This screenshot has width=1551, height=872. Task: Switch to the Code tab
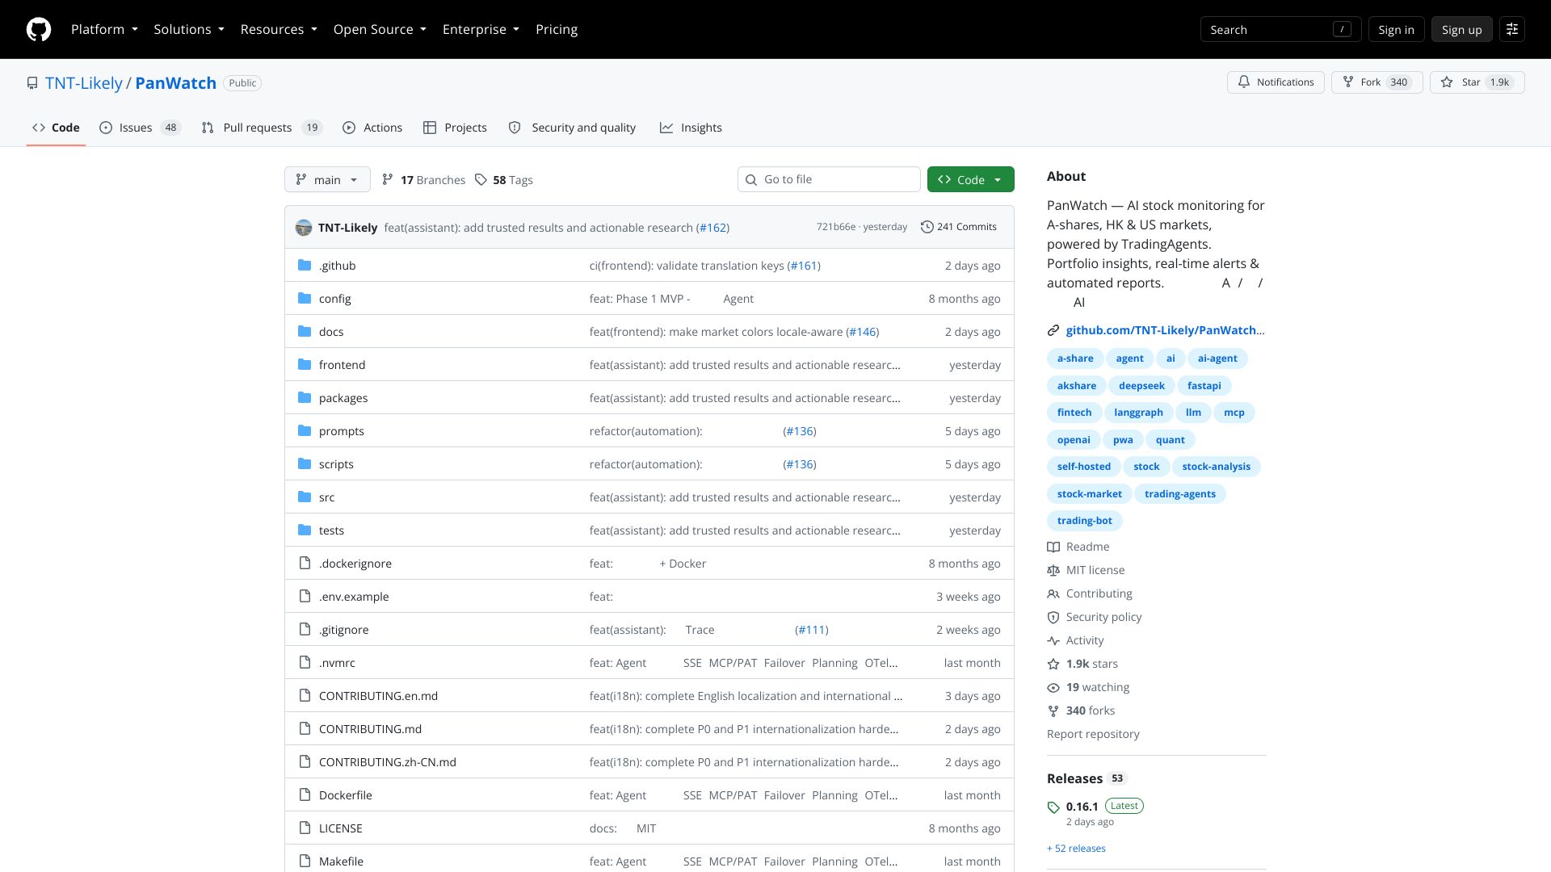click(x=56, y=128)
